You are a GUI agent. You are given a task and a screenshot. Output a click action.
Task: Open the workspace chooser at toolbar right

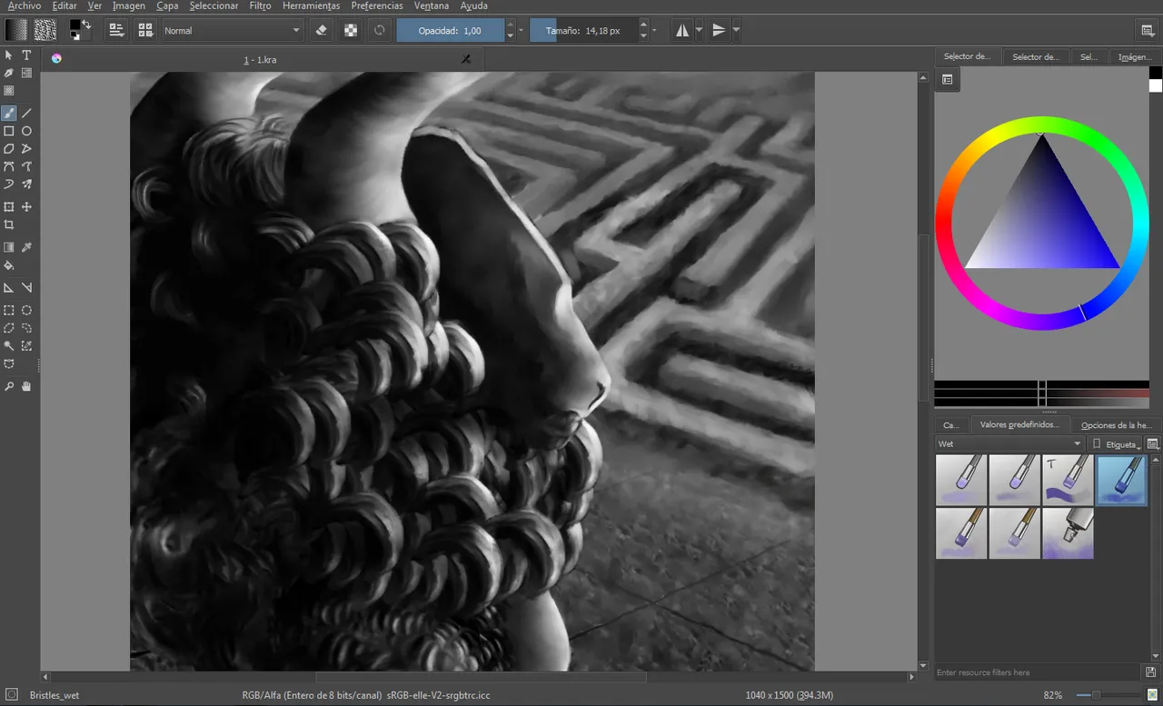click(x=1148, y=30)
